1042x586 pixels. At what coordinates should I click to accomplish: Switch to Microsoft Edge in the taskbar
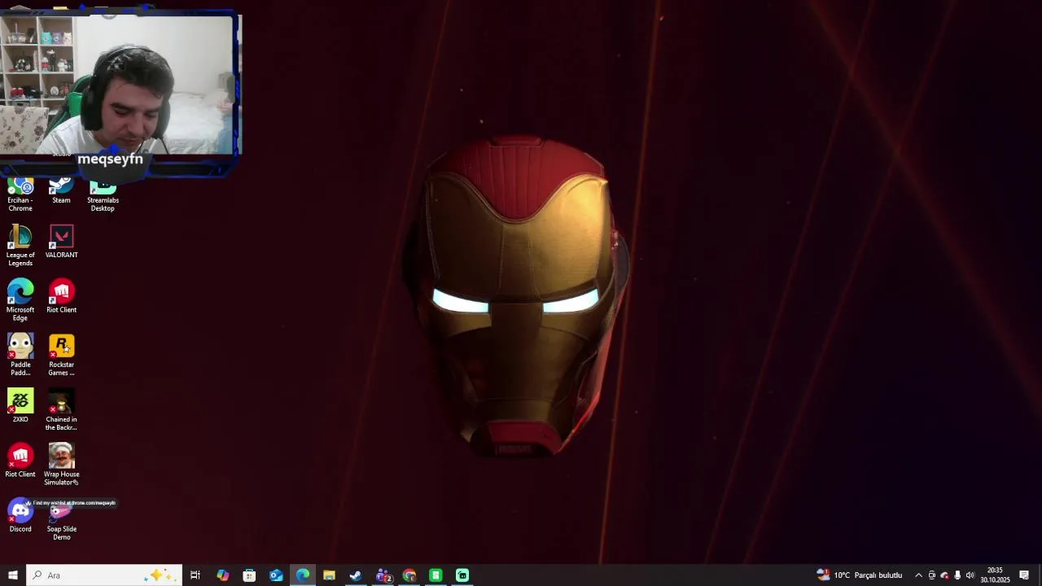pyautogui.click(x=303, y=575)
